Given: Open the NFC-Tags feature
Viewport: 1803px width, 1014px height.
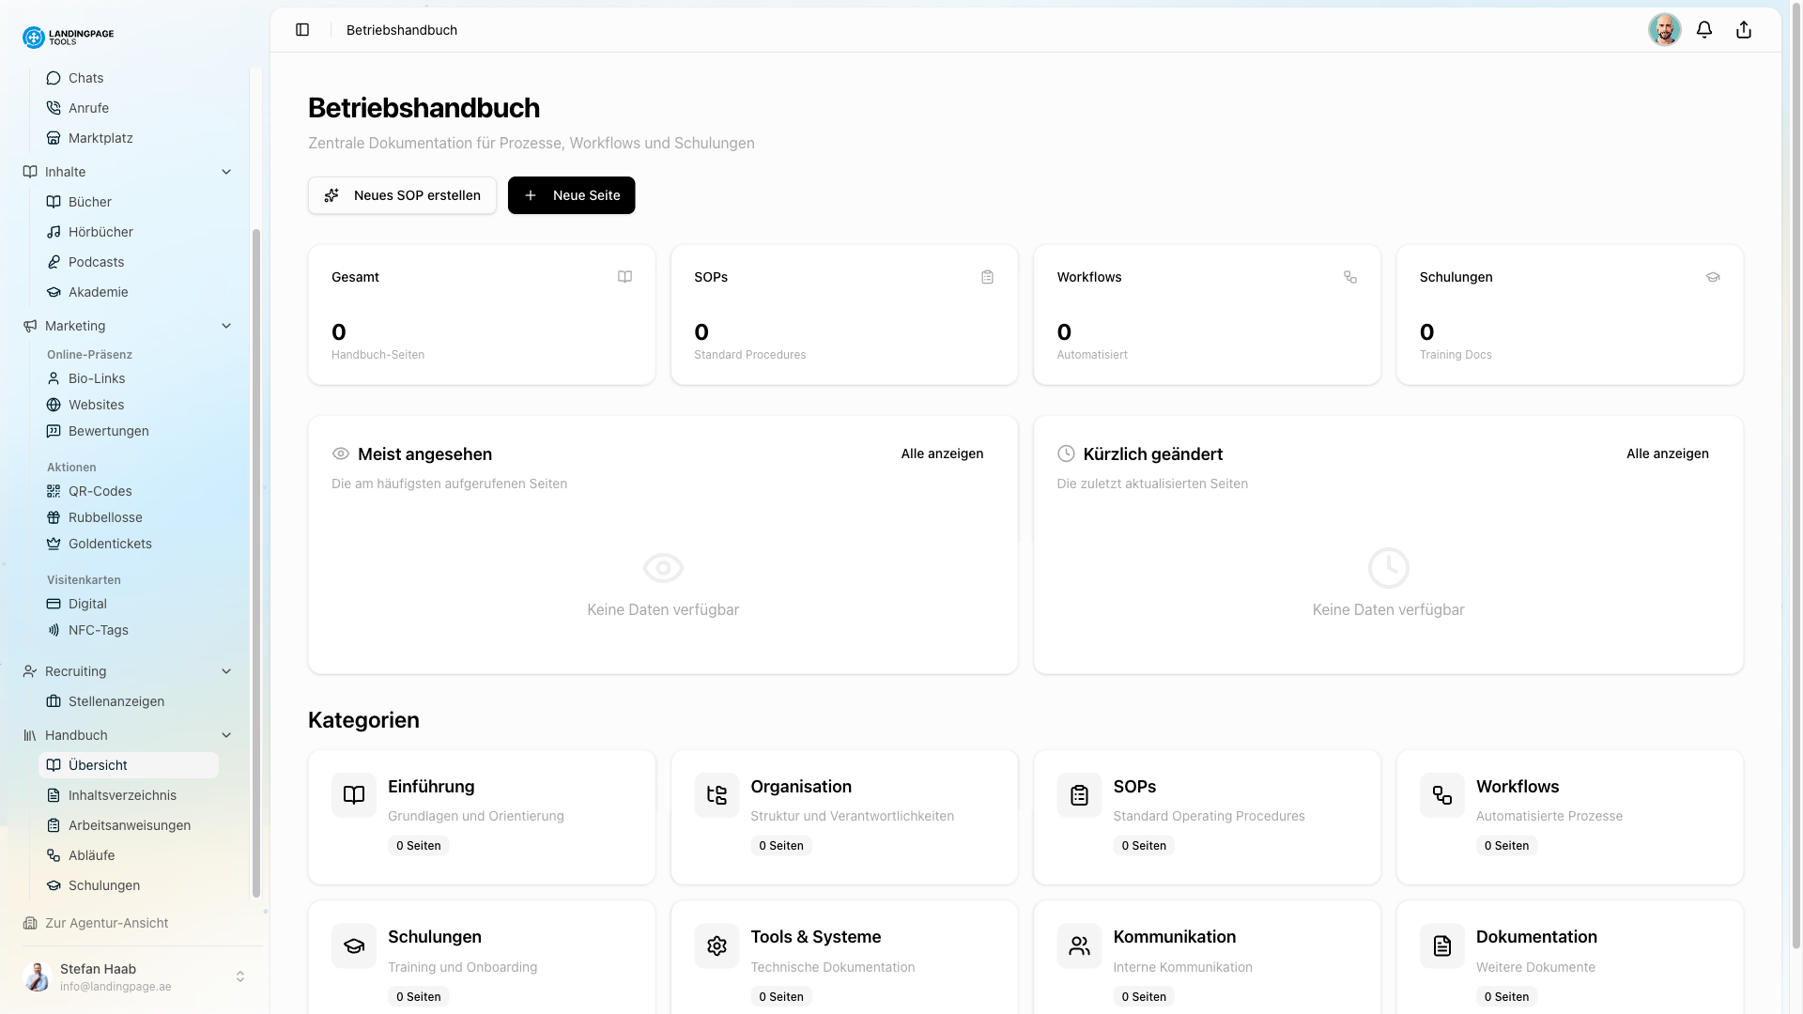Looking at the screenshot, I should tap(98, 630).
